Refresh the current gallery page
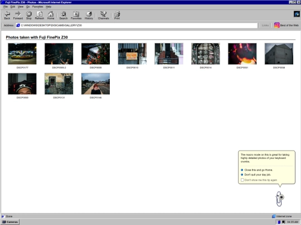 click(40, 15)
